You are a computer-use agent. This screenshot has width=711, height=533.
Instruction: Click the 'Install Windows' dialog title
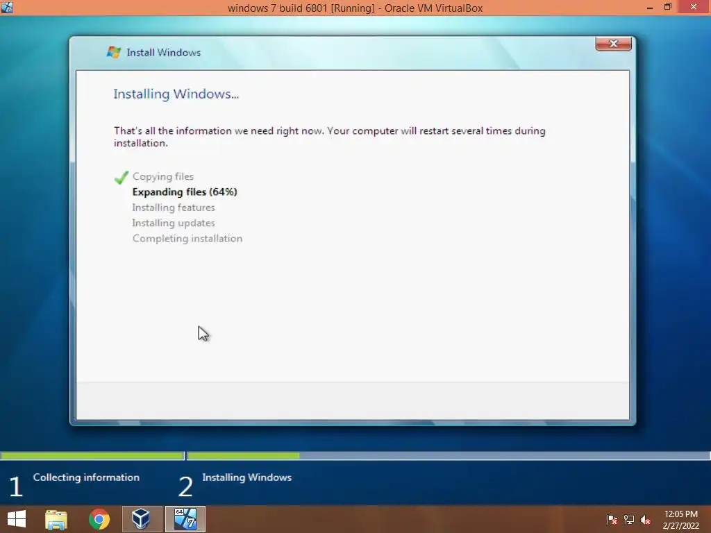click(163, 53)
